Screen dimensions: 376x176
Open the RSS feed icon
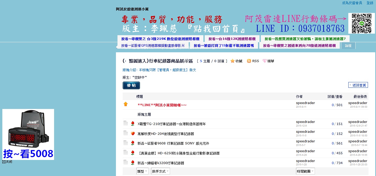[249, 61]
